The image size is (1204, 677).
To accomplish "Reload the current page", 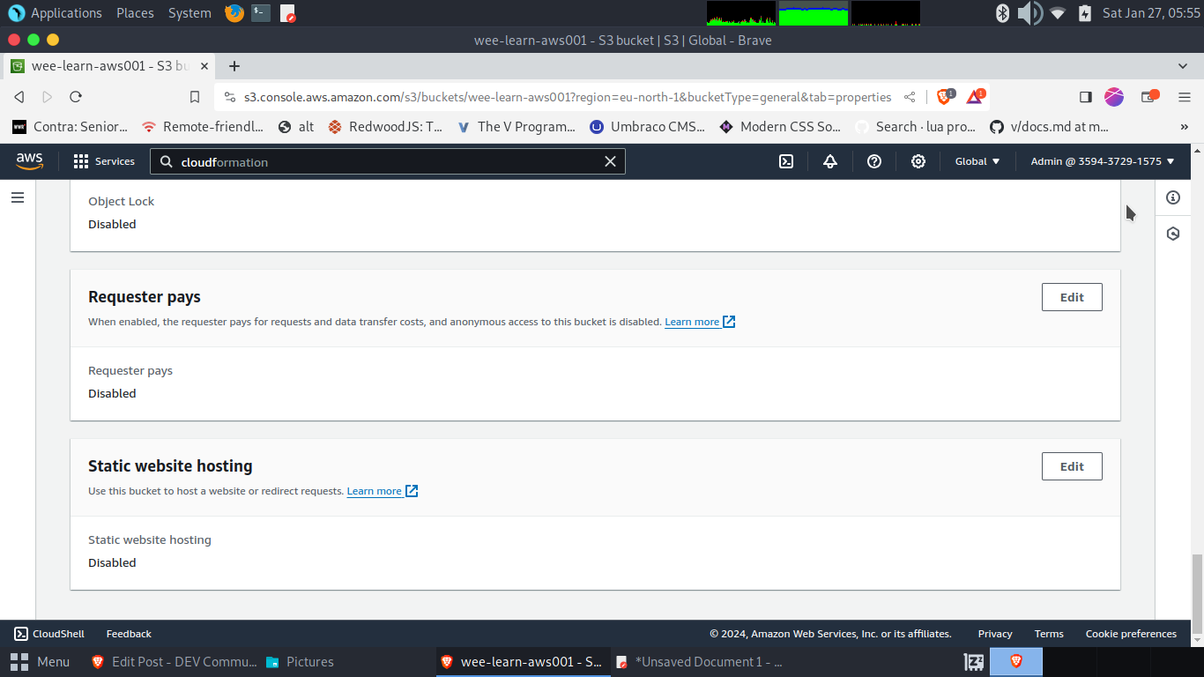I will 76,97.
